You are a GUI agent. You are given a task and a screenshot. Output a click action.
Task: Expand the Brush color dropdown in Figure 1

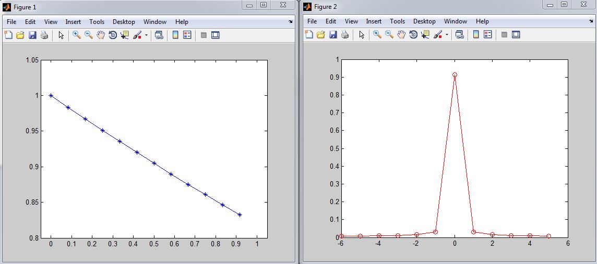point(147,35)
